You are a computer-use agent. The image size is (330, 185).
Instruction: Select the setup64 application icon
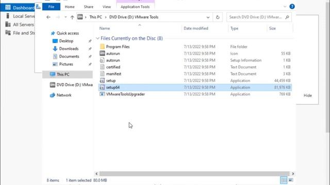tap(102, 87)
